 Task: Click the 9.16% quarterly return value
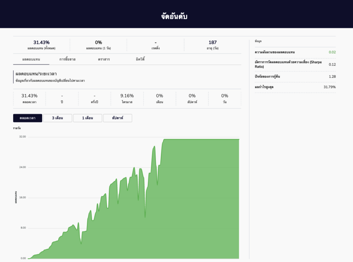pos(126,95)
